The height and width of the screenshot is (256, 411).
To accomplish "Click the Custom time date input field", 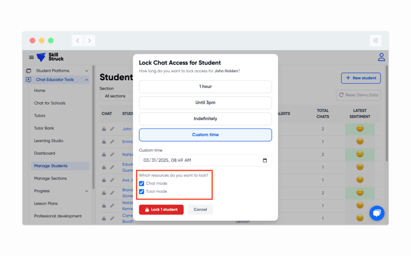I will (199, 160).
